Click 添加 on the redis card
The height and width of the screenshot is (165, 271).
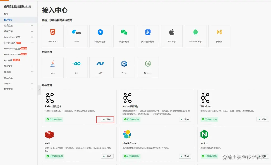[x=107, y=156]
